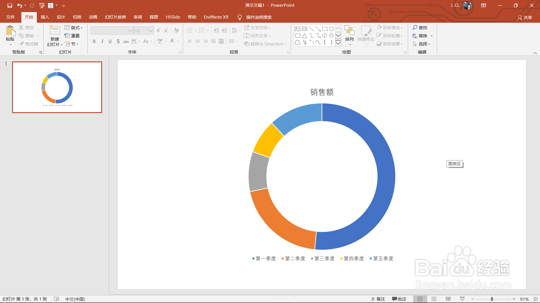Open the font size dropdown

(150, 30)
